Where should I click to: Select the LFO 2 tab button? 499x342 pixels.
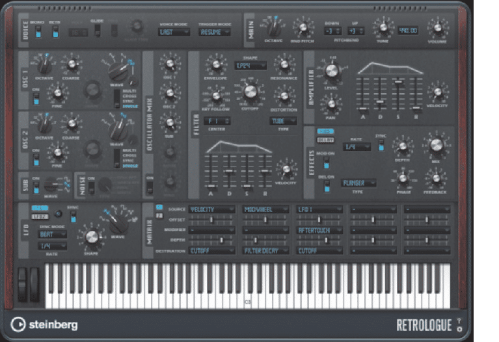(40, 217)
